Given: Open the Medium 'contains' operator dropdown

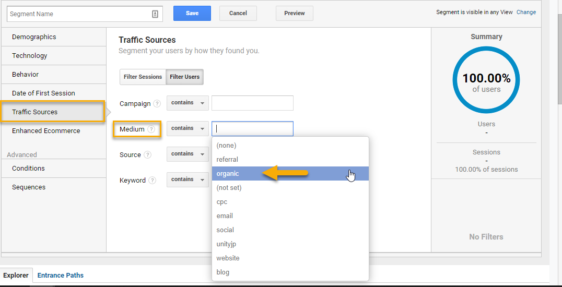Looking at the screenshot, I should 188,128.
